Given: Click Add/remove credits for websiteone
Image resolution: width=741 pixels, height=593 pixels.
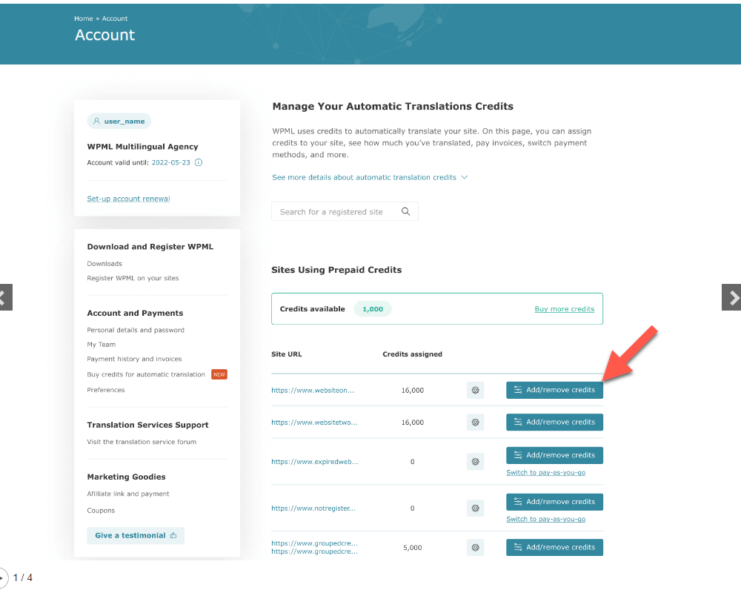Looking at the screenshot, I should pyautogui.click(x=554, y=390).
